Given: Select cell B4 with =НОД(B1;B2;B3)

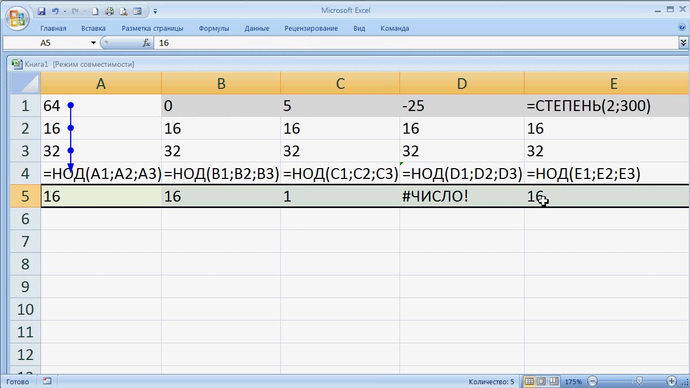Looking at the screenshot, I should (x=221, y=174).
